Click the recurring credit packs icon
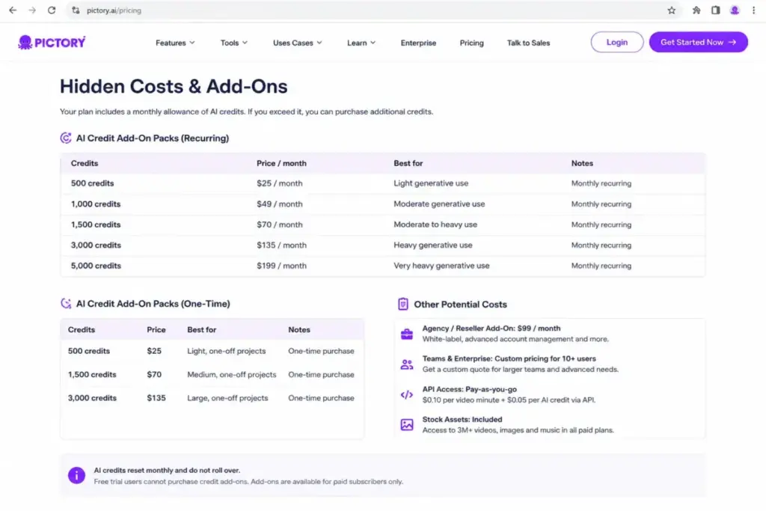This screenshot has width=766, height=511. (x=66, y=138)
